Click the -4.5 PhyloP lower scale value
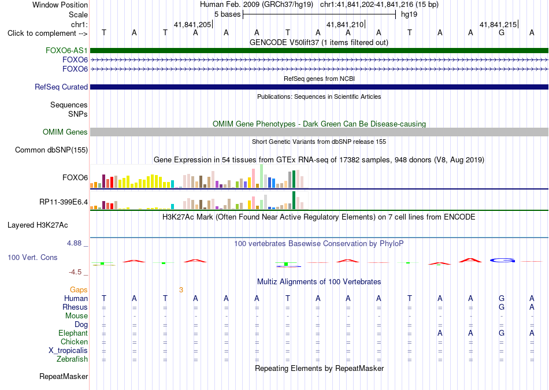Viewport: 549px width, 390px height. [x=75, y=272]
